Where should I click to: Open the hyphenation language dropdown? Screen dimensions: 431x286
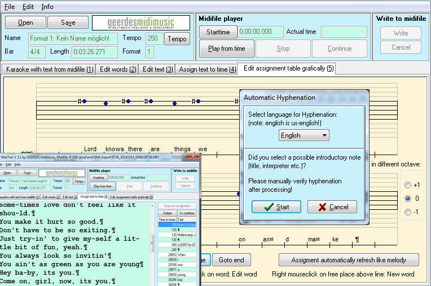(x=304, y=135)
